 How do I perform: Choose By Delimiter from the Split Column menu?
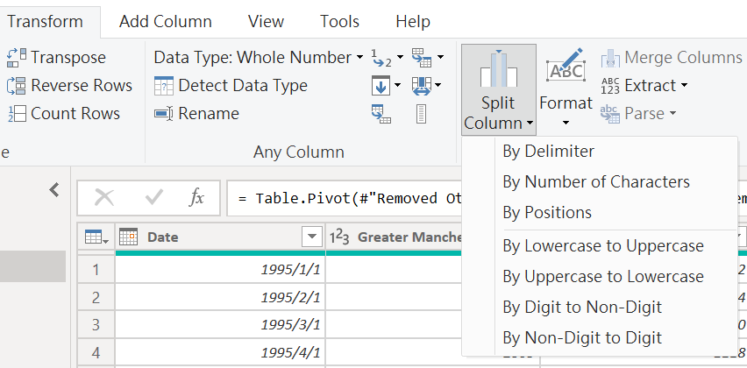tap(600, 152)
